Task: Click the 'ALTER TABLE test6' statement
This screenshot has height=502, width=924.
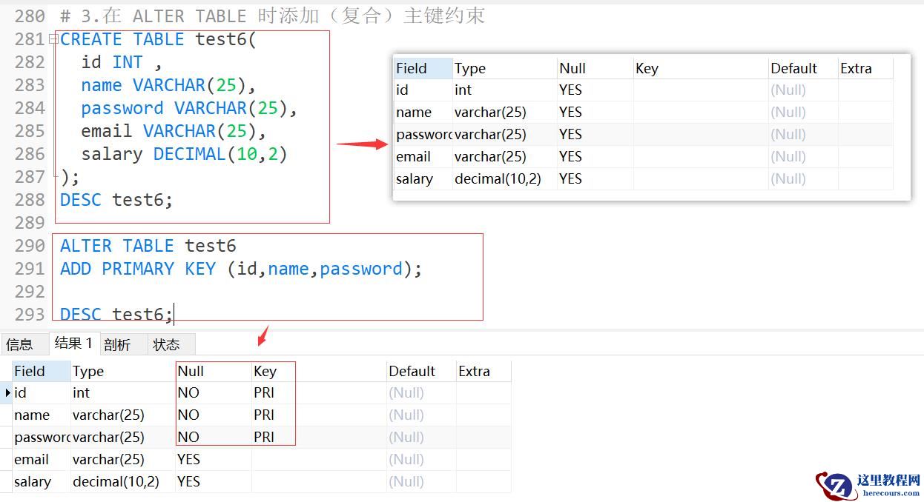Action: click(148, 246)
